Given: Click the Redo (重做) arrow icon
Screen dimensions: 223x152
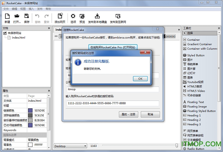Looking at the screenshot, I should tap(47, 18).
